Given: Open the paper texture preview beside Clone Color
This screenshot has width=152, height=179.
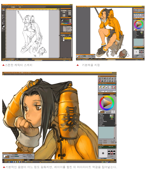Looking at the screenshot, I should (113, 111).
